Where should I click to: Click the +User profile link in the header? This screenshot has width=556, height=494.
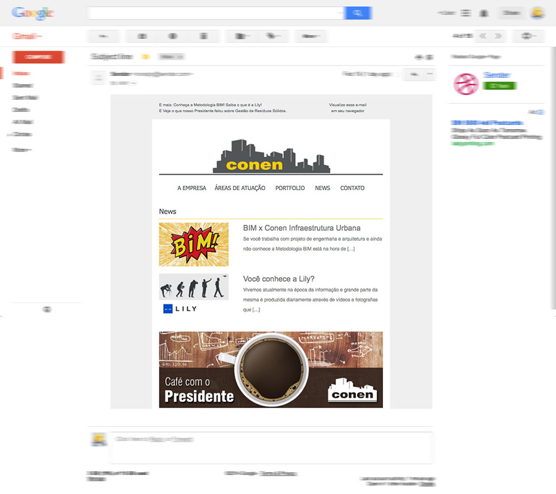[x=447, y=13]
